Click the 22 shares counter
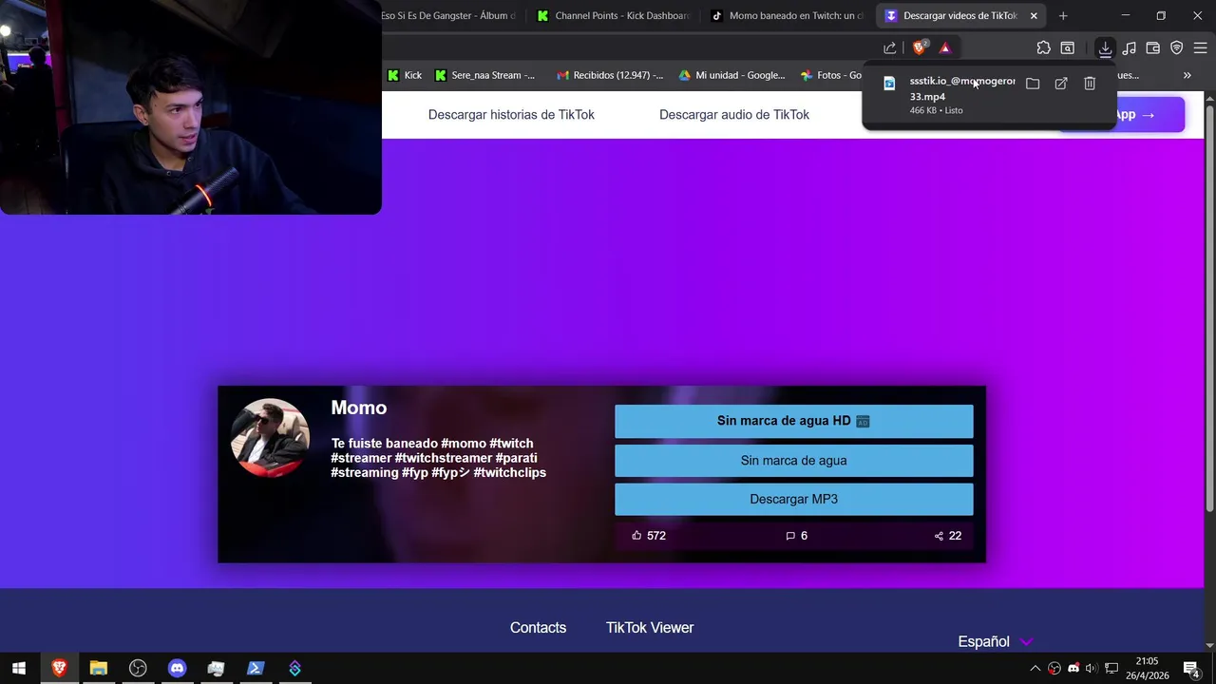Screen dimensions: 1216x684 (x=947, y=536)
